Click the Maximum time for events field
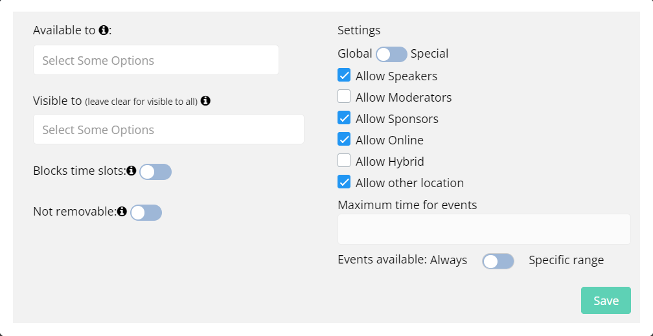The height and width of the screenshot is (336, 653). [x=484, y=229]
